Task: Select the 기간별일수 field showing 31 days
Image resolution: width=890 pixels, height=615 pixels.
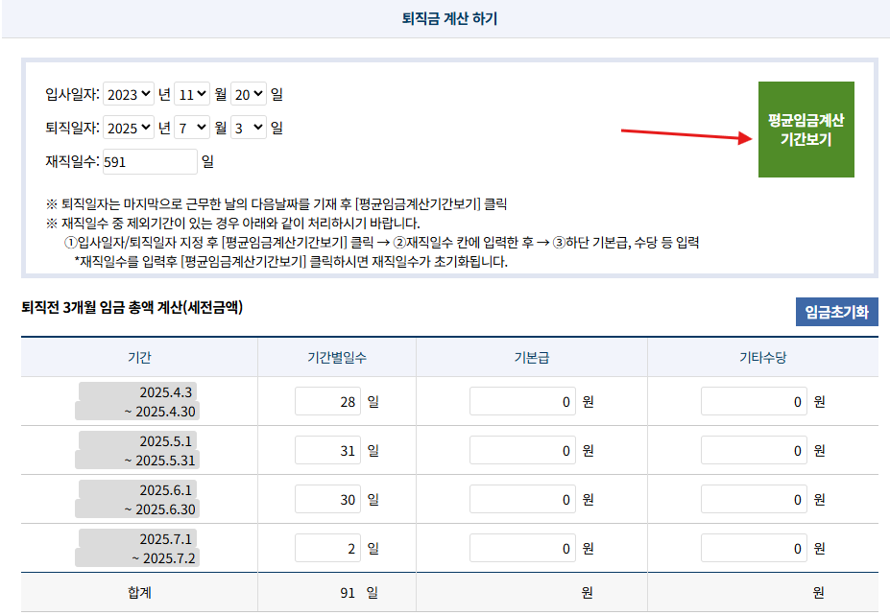Action: point(327,450)
